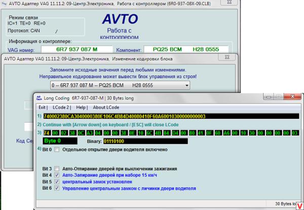304x210 pixels.
Task: Close the Long Coding window
Action: click(292, 96)
